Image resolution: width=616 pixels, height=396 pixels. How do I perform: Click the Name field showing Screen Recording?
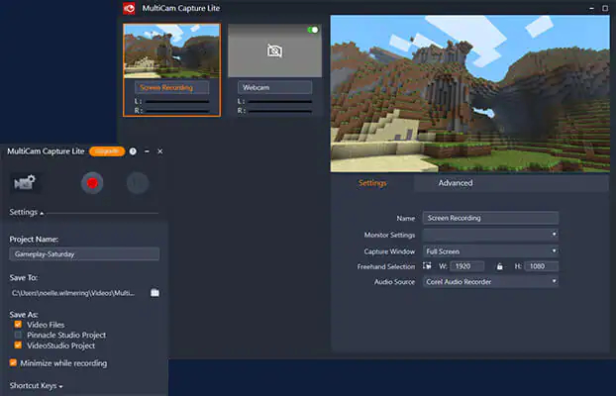[490, 218]
